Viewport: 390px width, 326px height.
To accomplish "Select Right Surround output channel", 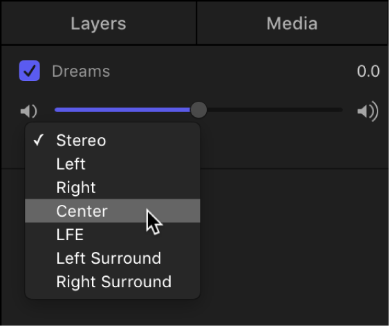I will [113, 282].
